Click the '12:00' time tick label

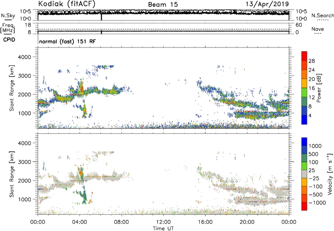[163, 222]
